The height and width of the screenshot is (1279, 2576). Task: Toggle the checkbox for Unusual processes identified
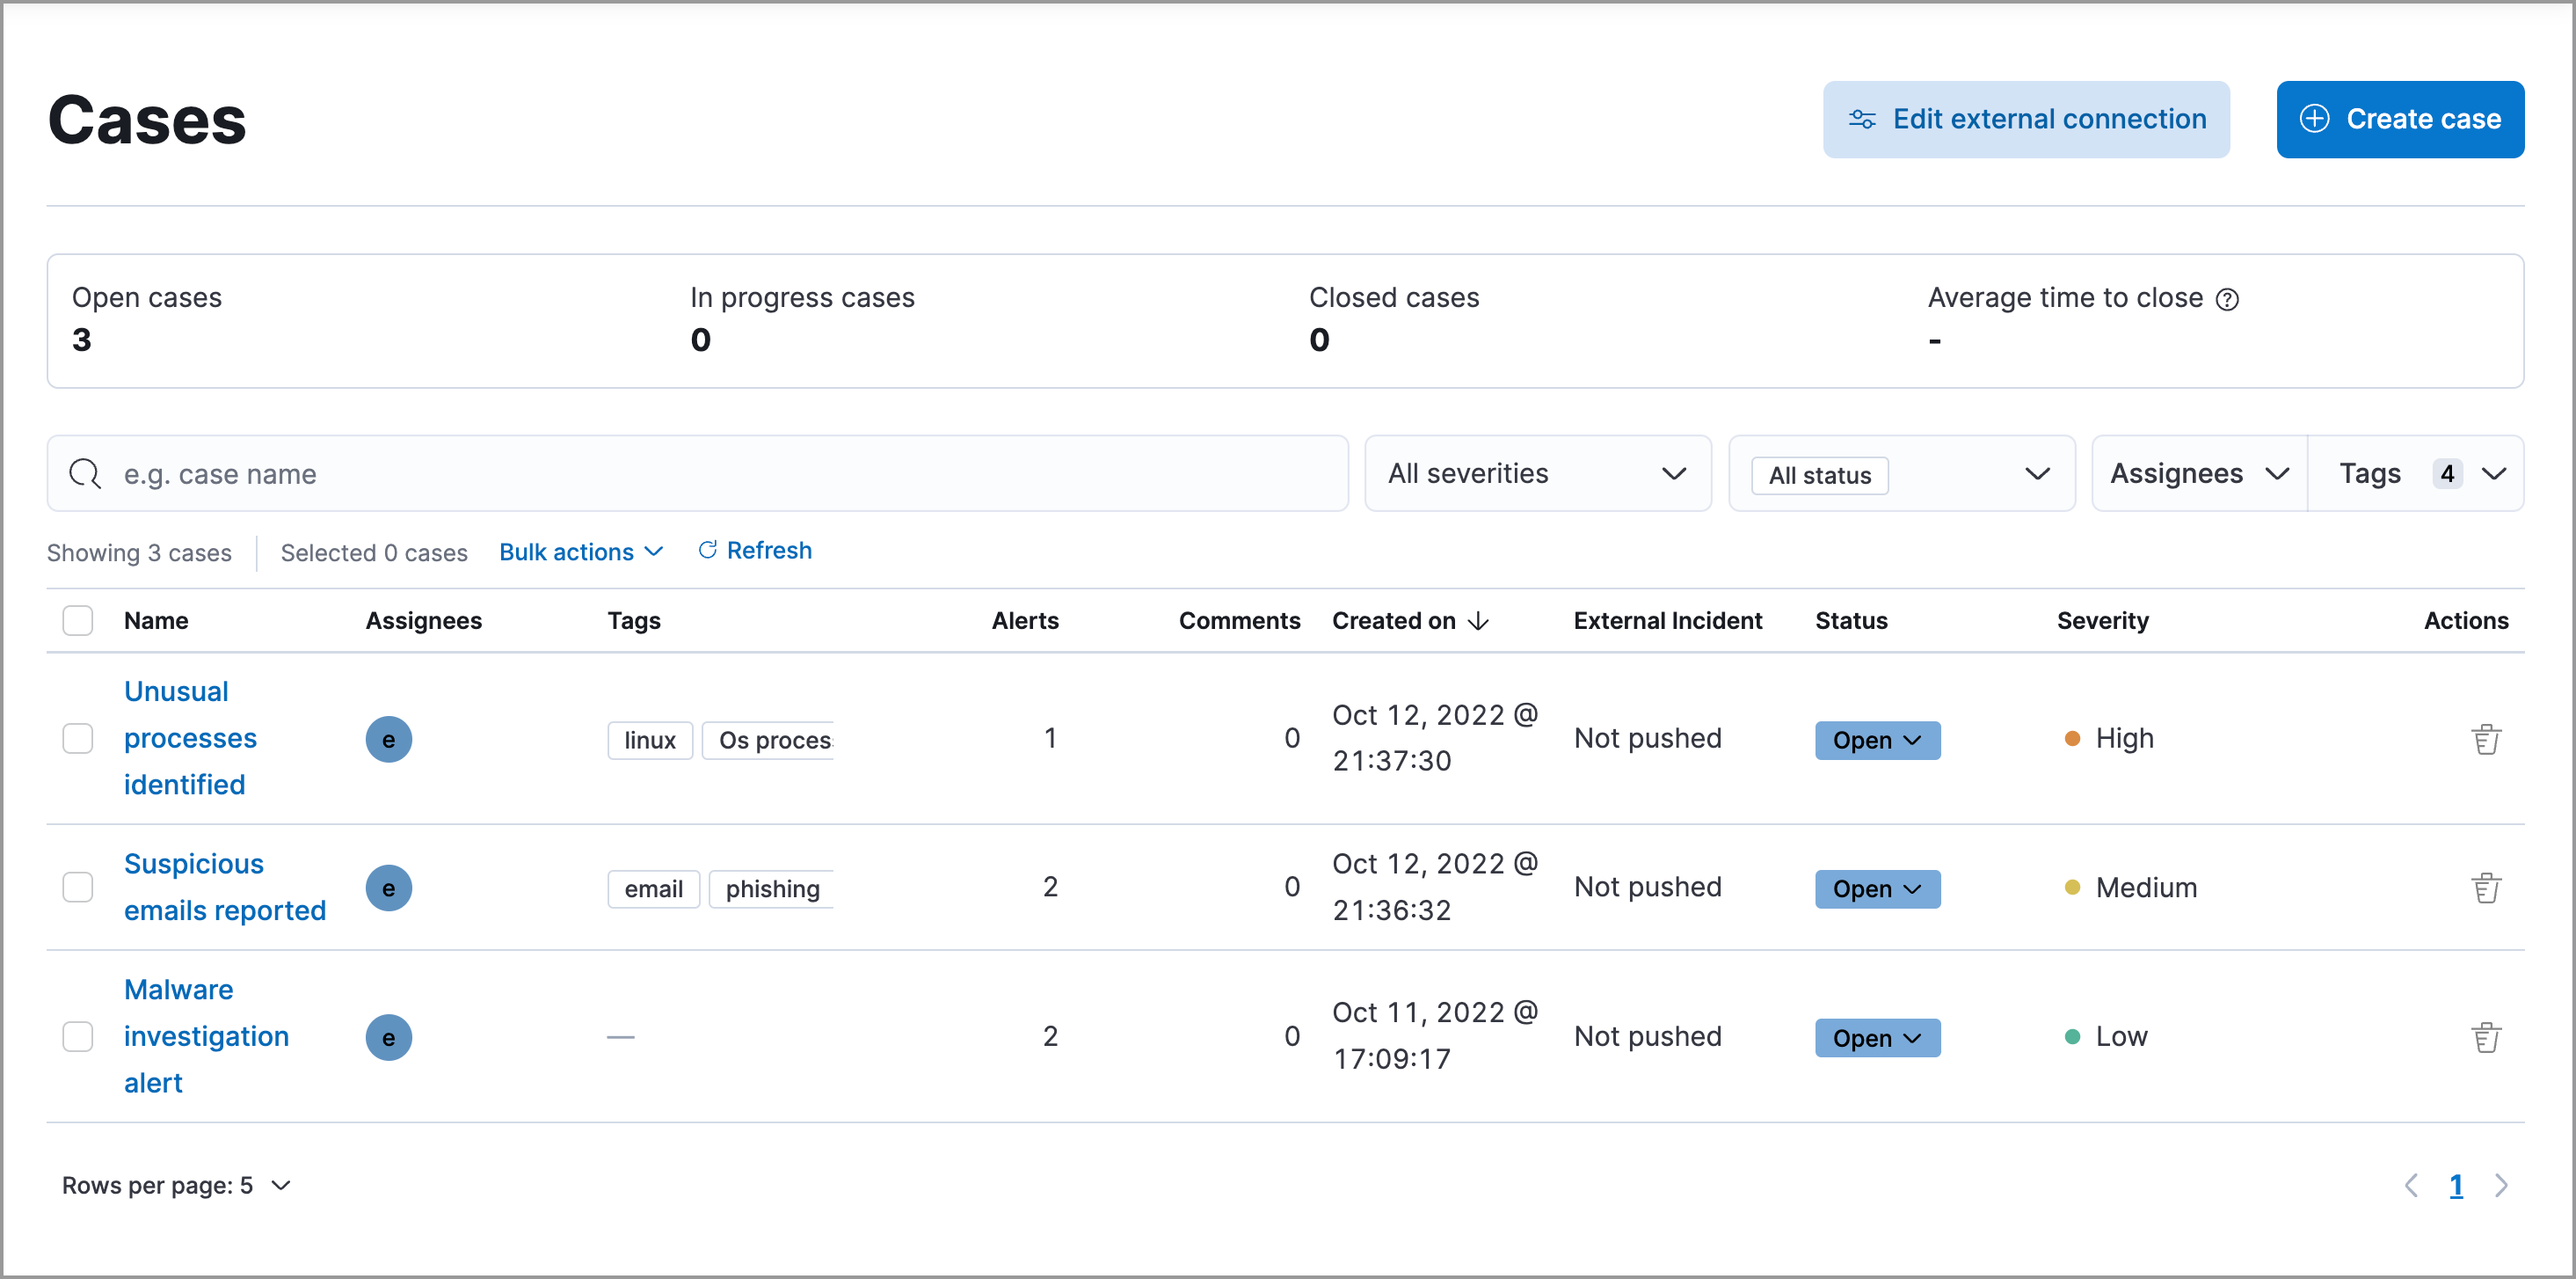[x=79, y=738]
